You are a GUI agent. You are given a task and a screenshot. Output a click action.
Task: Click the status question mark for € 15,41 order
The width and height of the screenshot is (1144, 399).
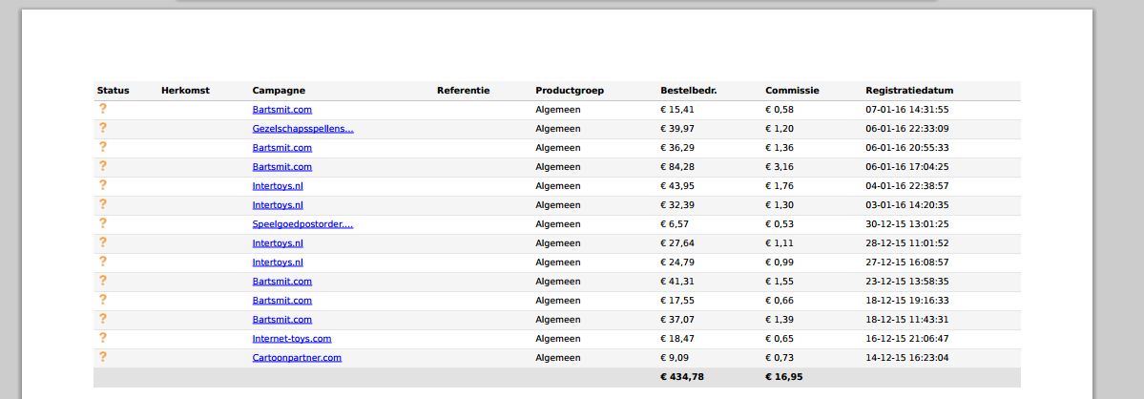[103, 109]
